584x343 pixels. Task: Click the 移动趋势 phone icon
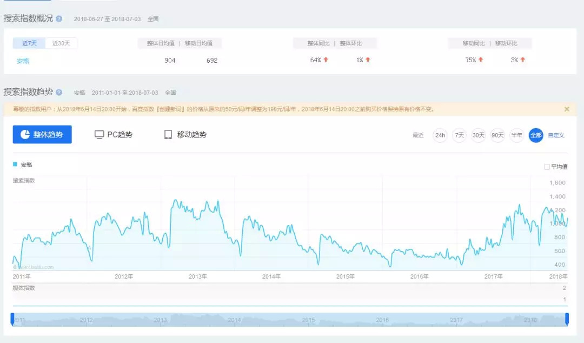click(x=168, y=135)
